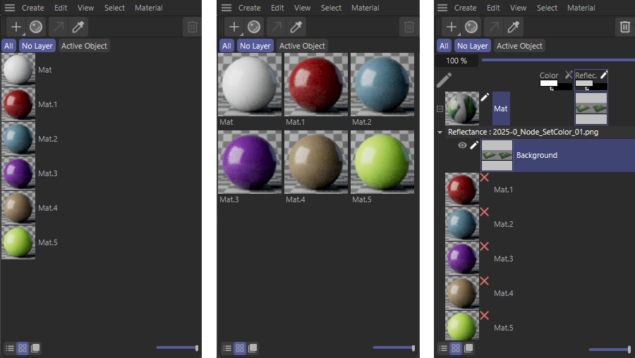Open Material menu in right panel
The width and height of the screenshot is (635, 358).
tap(581, 8)
